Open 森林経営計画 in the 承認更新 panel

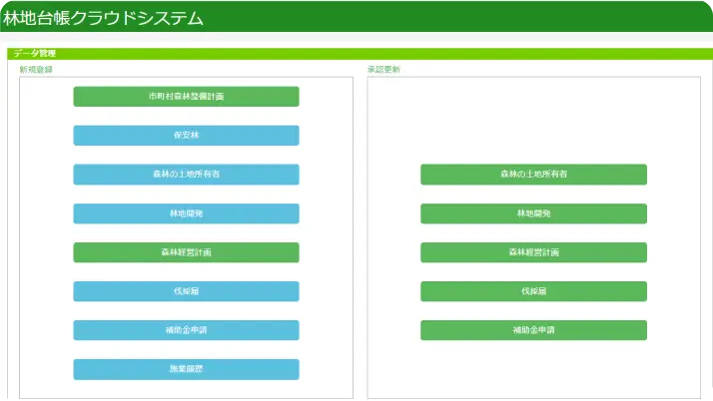(x=533, y=252)
